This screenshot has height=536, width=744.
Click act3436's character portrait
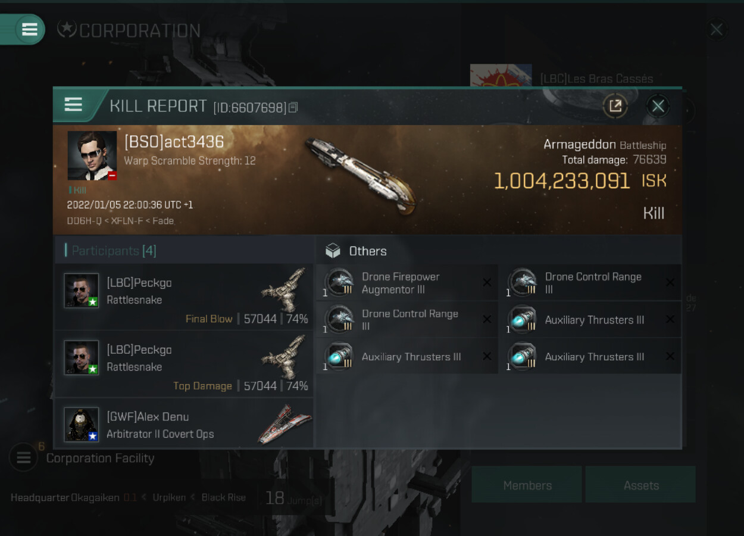(92, 155)
